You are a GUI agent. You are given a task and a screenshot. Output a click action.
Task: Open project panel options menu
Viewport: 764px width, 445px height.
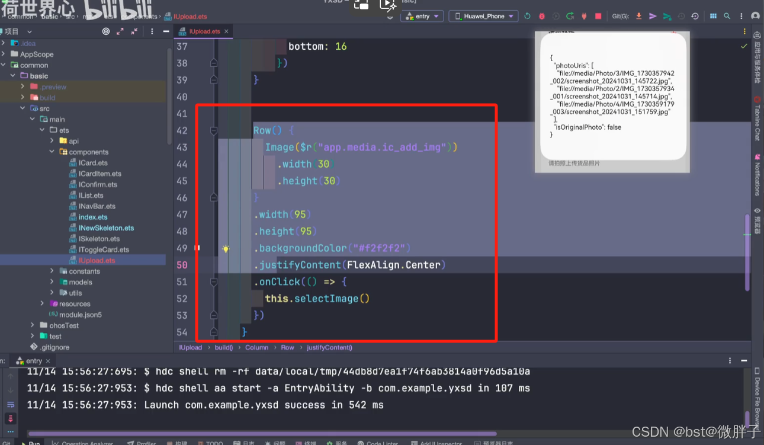(x=152, y=31)
